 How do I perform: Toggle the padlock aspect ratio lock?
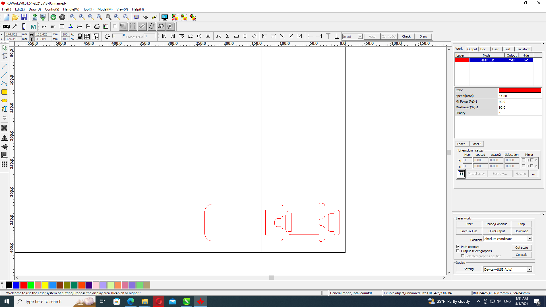[80, 36]
